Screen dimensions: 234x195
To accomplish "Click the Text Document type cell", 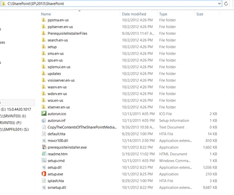I will tap(172, 127).
